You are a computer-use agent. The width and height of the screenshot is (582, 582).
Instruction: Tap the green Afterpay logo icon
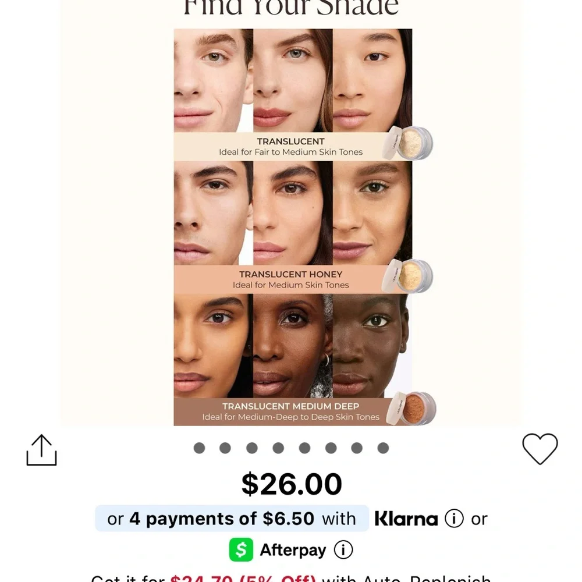pyautogui.click(x=241, y=549)
